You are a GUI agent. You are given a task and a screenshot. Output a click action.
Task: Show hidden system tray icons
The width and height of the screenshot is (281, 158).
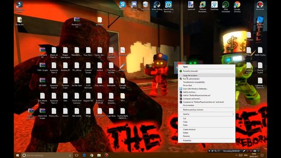tap(236, 155)
